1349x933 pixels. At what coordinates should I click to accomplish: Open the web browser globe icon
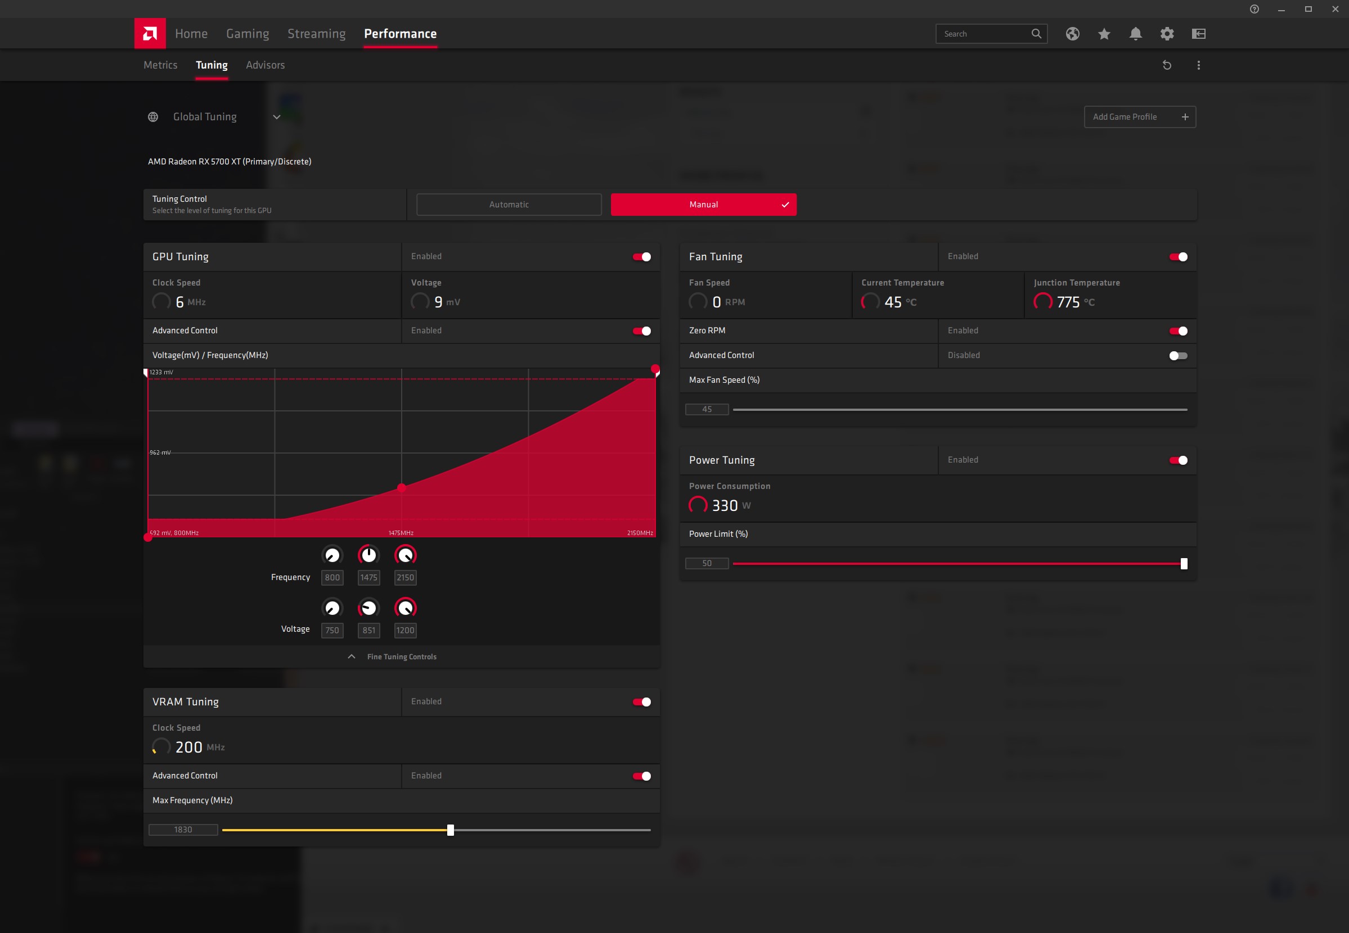tap(1072, 34)
